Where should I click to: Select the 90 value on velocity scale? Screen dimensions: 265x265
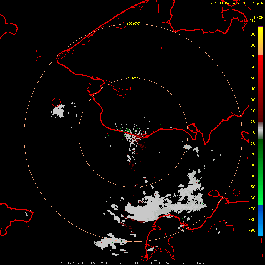[x=253, y=34]
